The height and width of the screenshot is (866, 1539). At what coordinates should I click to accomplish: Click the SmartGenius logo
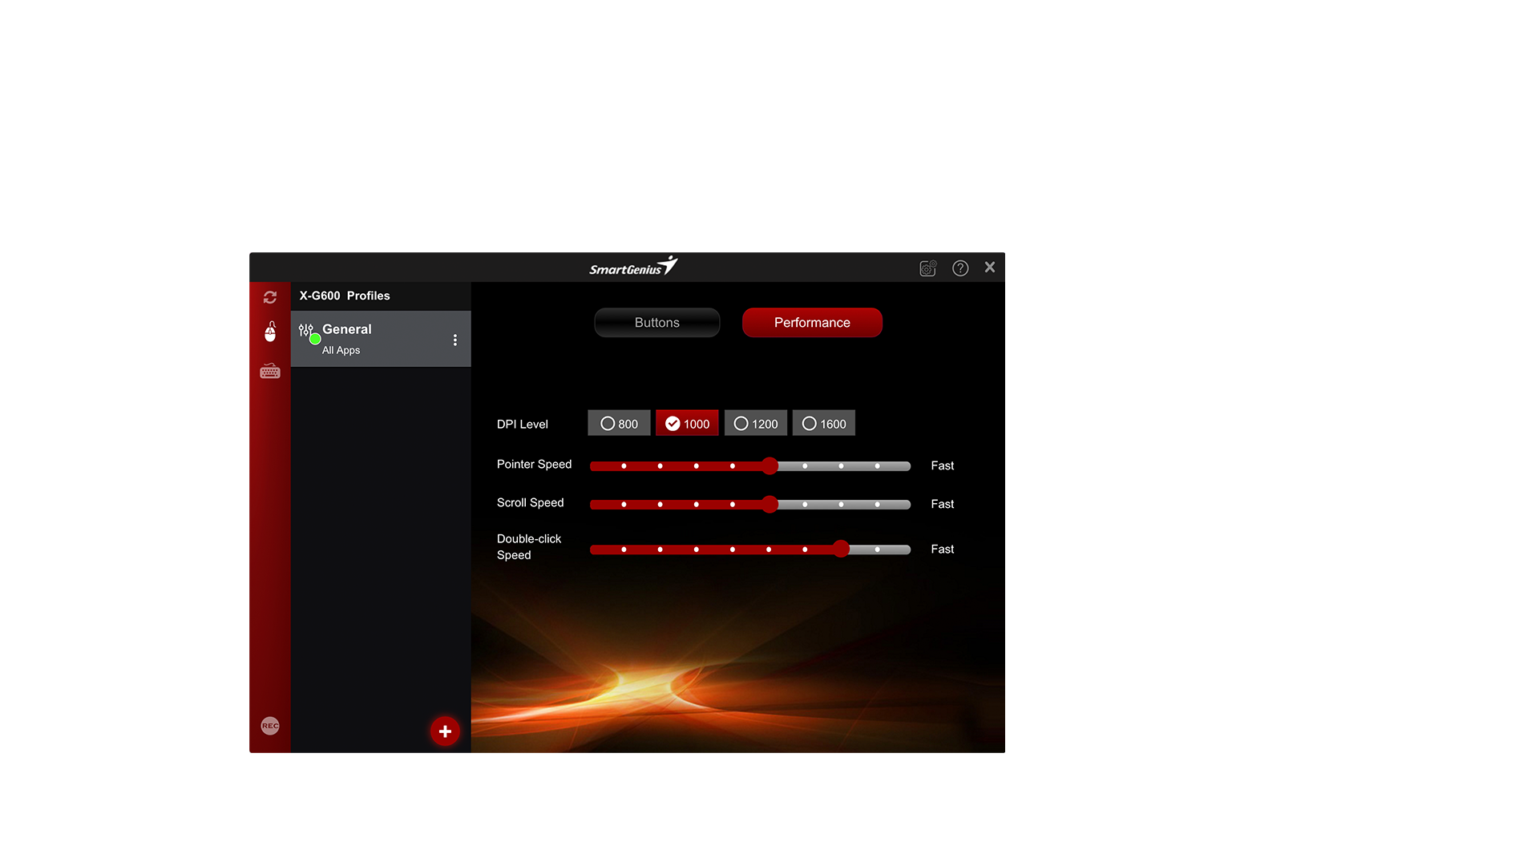[633, 266]
